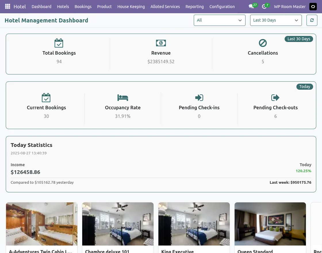The height and width of the screenshot is (253, 322).
Task: Select the Pending Check-ins arrow icon
Action: coord(199,98)
